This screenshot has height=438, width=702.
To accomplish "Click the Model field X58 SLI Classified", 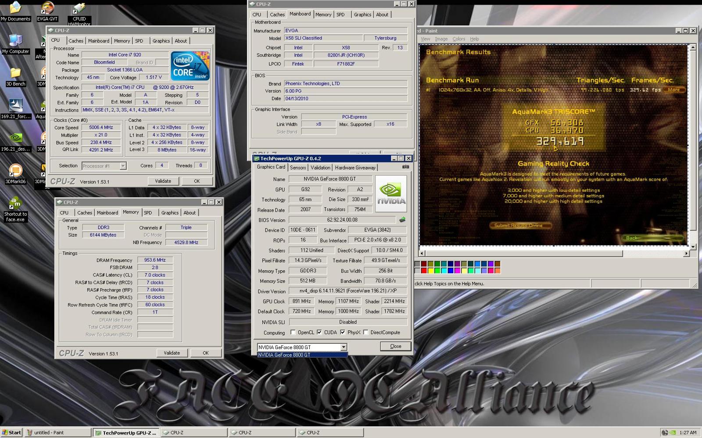I will tap(324, 38).
